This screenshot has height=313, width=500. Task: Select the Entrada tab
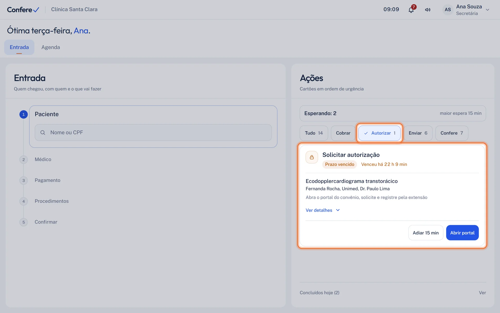(x=19, y=47)
